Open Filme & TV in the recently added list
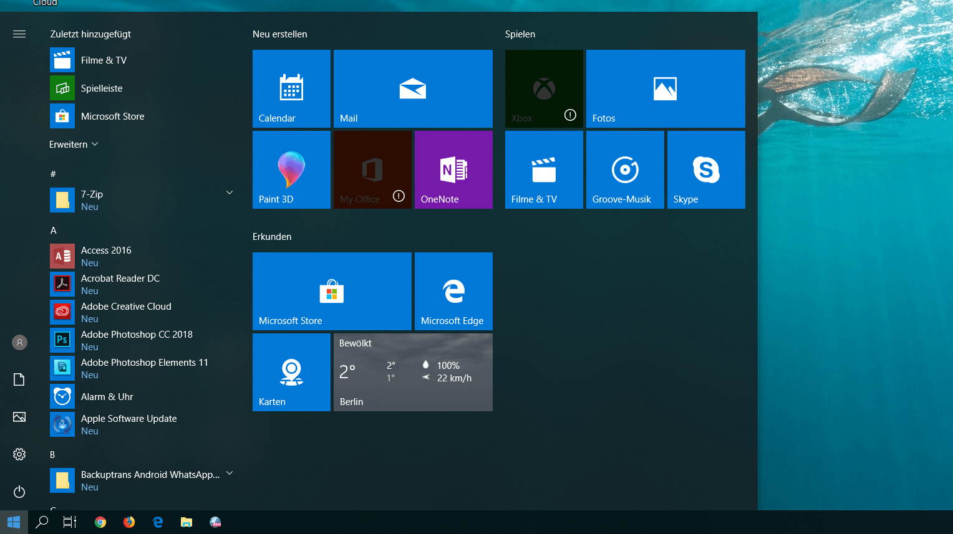The width and height of the screenshot is (953, 534). tap(143, 60)
